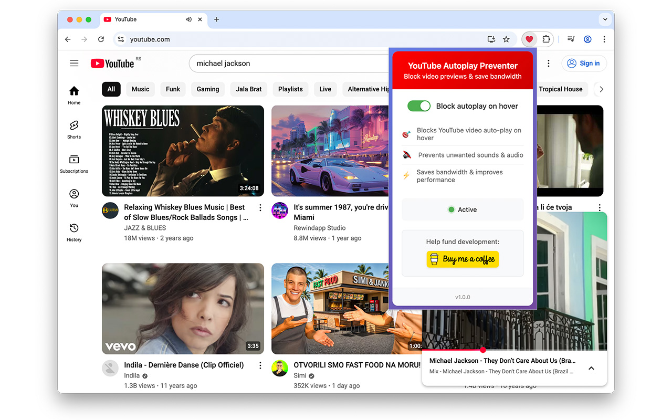
Task: Select the Gaming filter chip
Action: (208, 89)
